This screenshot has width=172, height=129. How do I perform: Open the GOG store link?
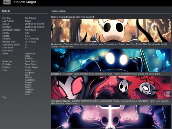tap(27, 75)
